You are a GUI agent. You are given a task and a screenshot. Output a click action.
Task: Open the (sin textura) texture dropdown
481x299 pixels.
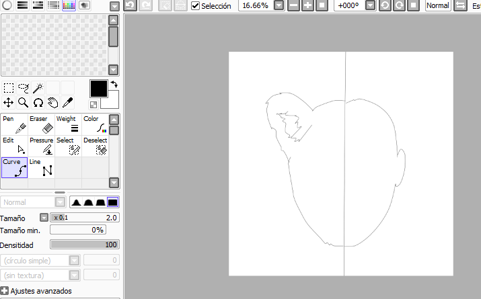point(74,275)
